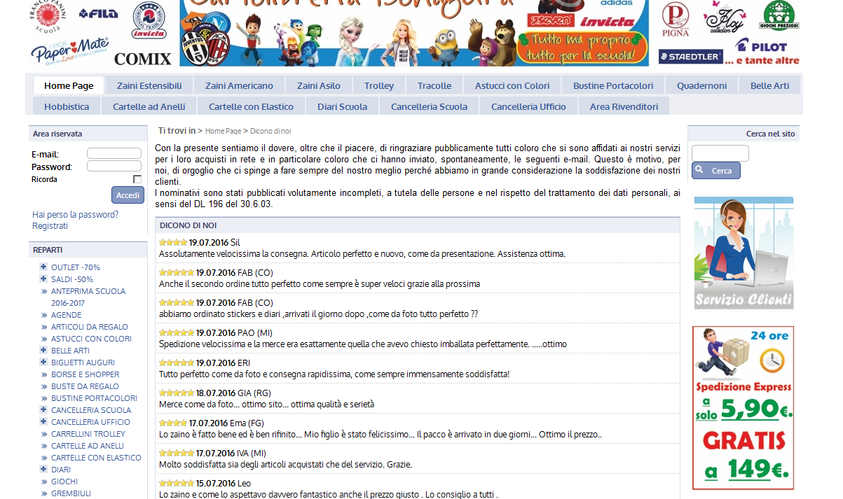The width and height of the screenshot is (843, 499).
Task: Click the stars on the ERI review
Action: [x=177, y=363]
